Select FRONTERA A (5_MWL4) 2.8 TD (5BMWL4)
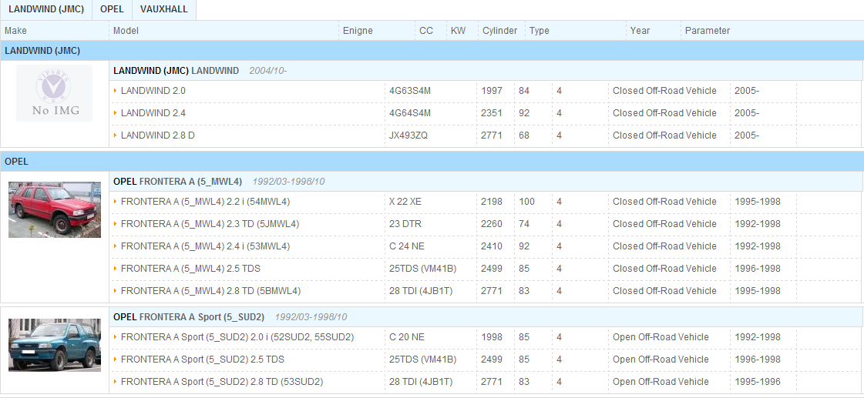Image resolution: width=864 pixels, height=398 pixels. [210, 291]
